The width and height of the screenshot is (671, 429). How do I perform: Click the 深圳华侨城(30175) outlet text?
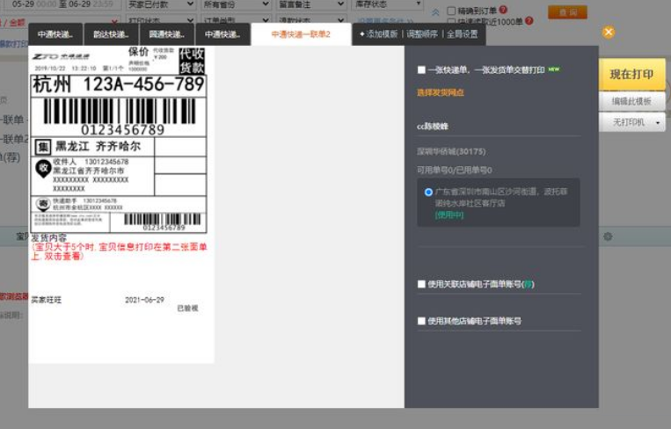click(x=451, y=151)
